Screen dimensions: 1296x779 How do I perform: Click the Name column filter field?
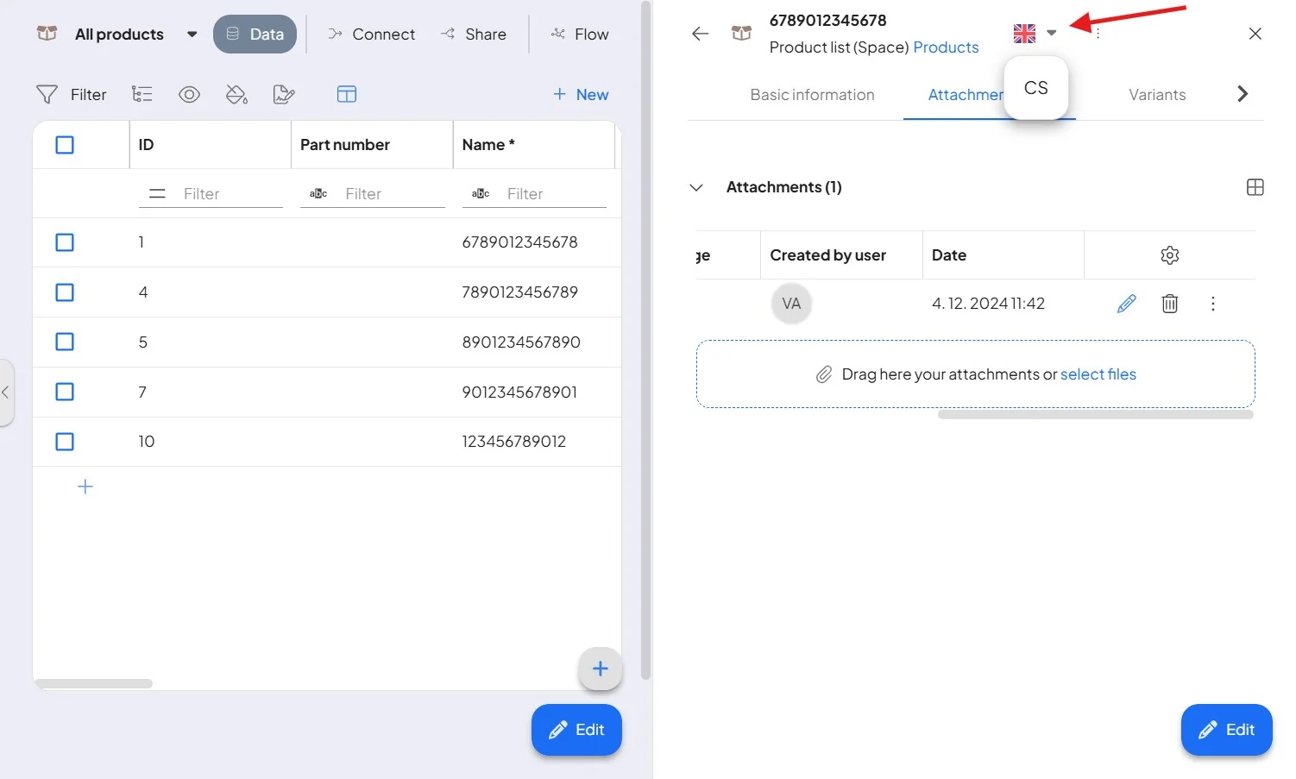pos(534,194)
